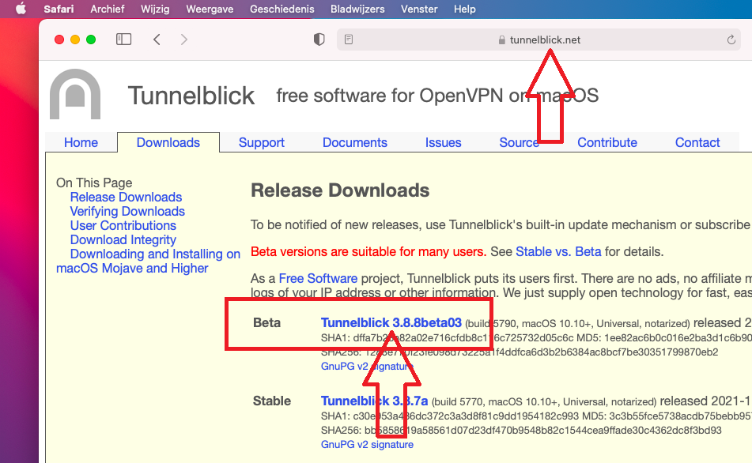This screenshot has width=752, height=463.
Task: Download Tunnelblick 3.8.8beta03
Action: coord(391,322)
